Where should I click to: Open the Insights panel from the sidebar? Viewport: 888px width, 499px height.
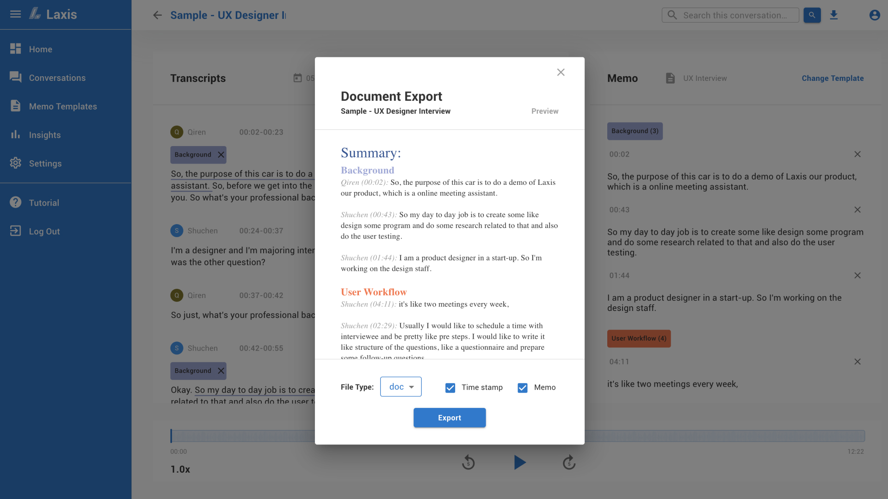point(45,134)
